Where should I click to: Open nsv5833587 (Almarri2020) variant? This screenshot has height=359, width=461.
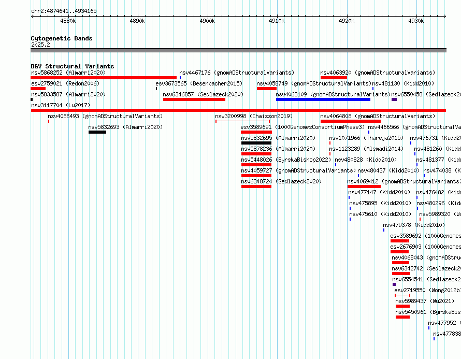coord(68,94)
